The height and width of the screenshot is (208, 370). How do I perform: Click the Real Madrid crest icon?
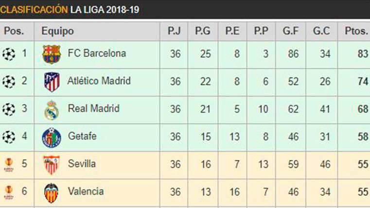[x=52, y=110]
